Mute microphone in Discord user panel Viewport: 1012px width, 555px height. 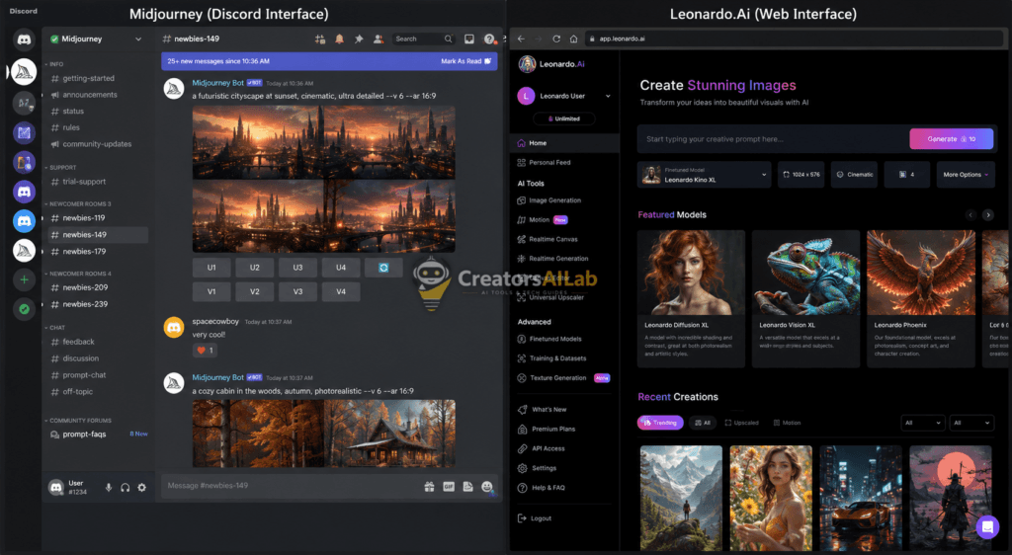coord(109,488)
